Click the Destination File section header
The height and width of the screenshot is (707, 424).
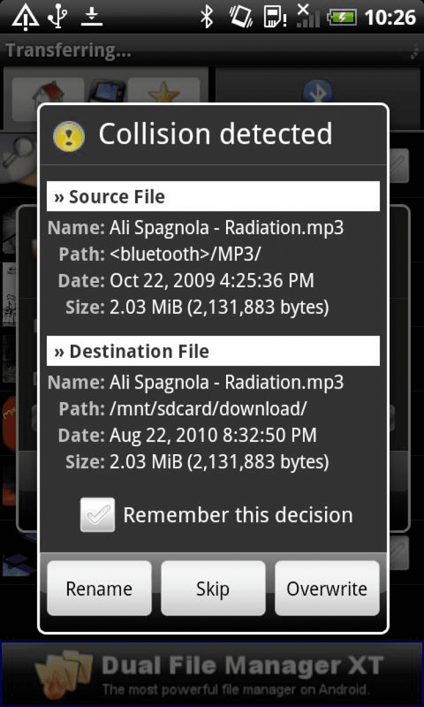[x=213, y=351]
